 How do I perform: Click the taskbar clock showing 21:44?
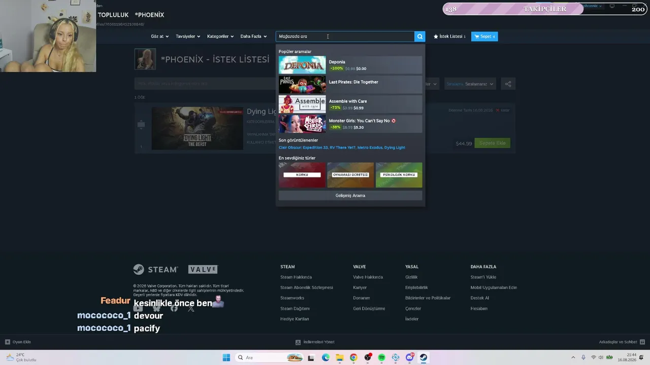pyautogui.click(x=628, y=357)
